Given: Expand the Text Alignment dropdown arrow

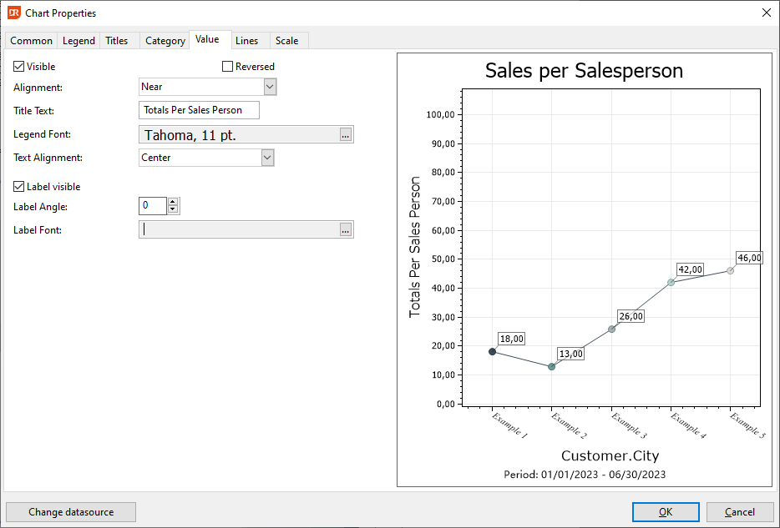Looking at the screenshot, I should pos(267,158).
